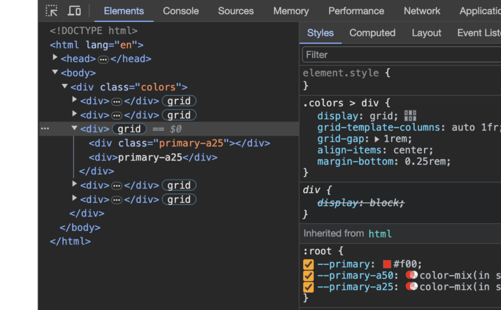Expand the grid-gap shorthand property arrow
The height and width of the screenshot is (310, 501).
coord(377,139)
